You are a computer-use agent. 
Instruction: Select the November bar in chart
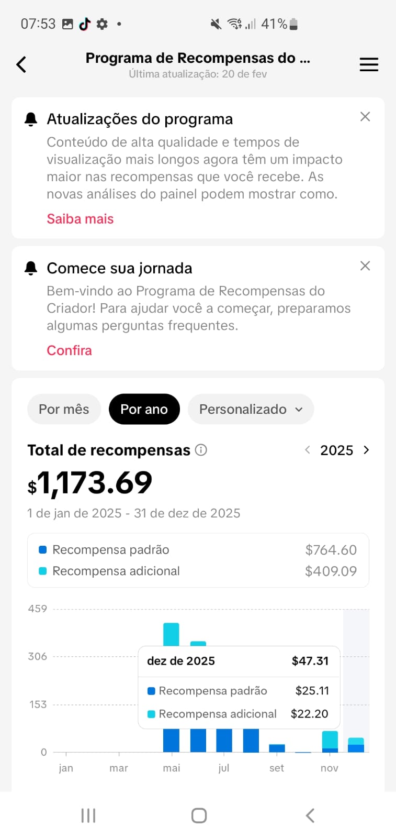tap(330, 742)
